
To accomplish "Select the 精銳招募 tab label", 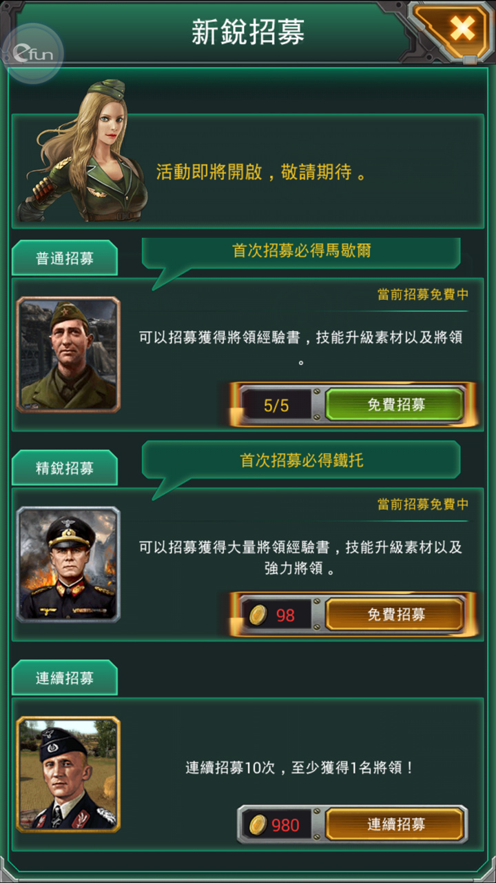I will click(65, 468).
